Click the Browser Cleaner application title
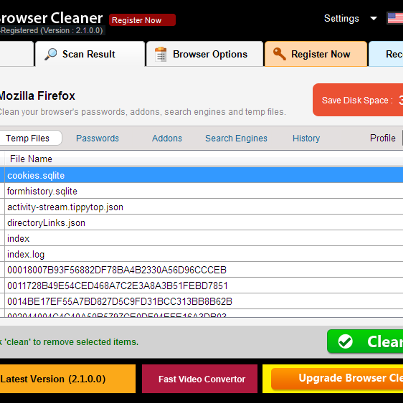Screen dimensions: 403x403 [51, 18]
